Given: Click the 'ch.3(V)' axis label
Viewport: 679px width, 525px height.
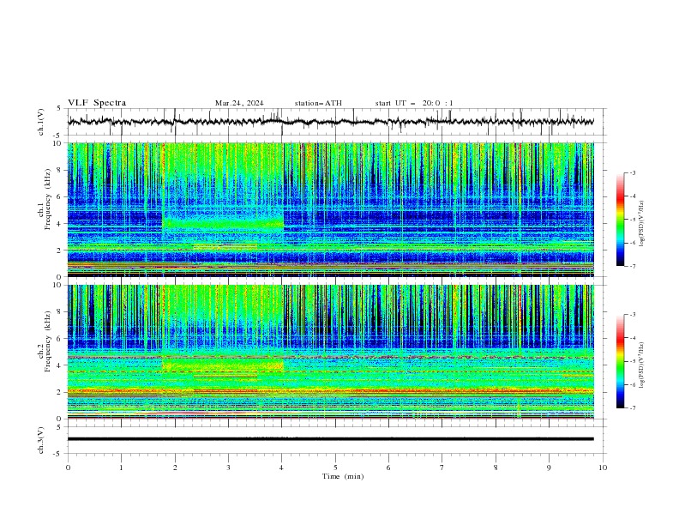Looking at the screenshot, I should 41,440.
